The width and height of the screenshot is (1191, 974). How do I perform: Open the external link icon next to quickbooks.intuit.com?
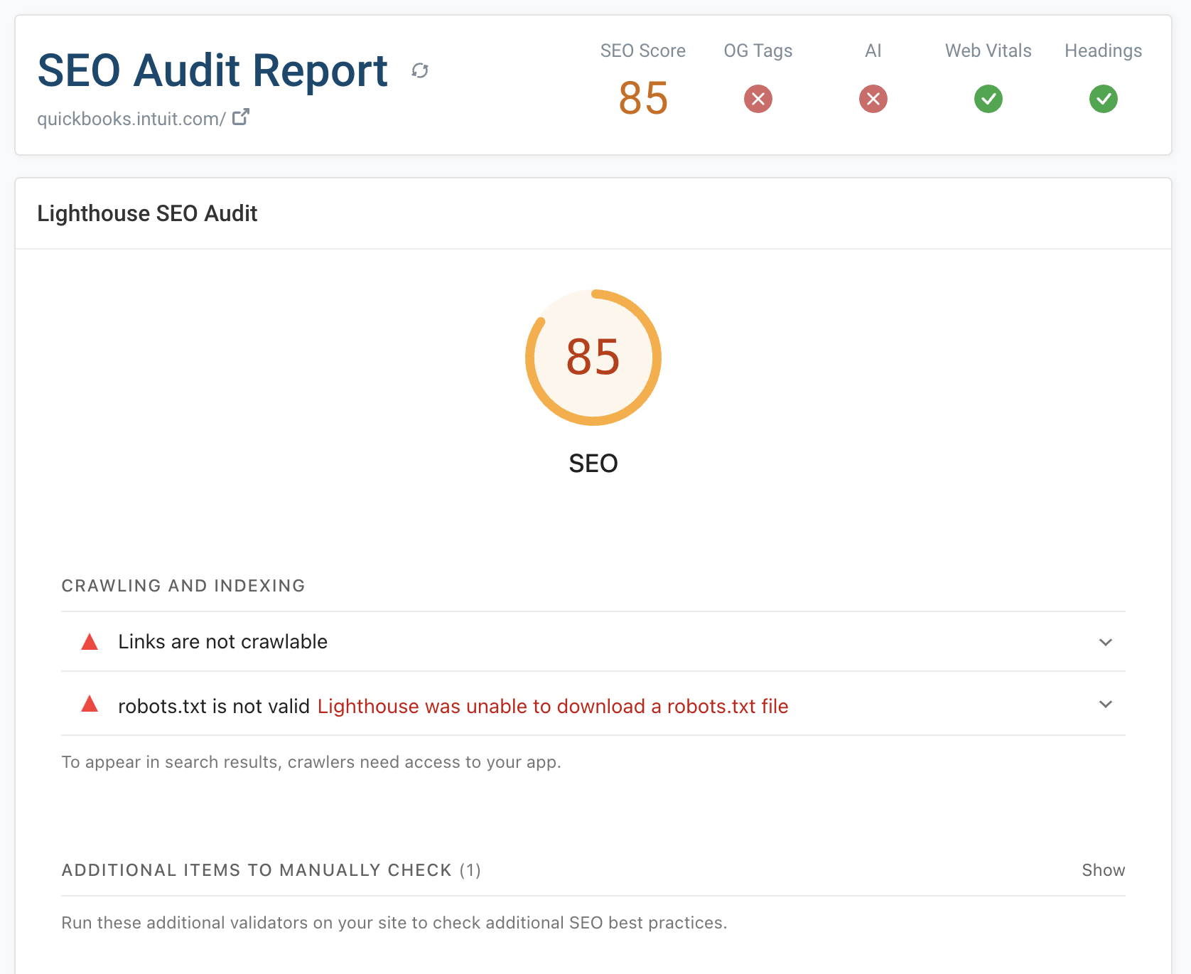241,117
